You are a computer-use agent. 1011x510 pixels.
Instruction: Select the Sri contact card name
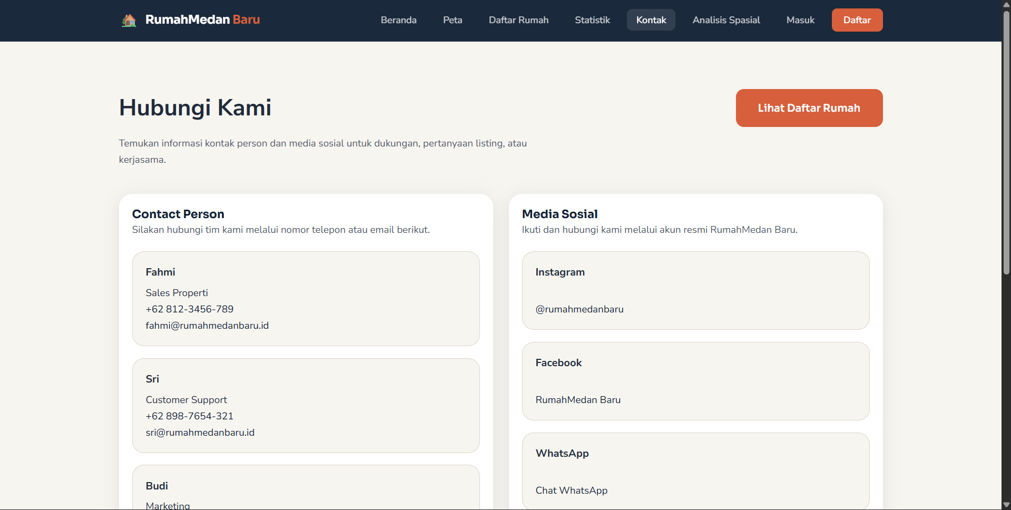[x=152, y=379]
